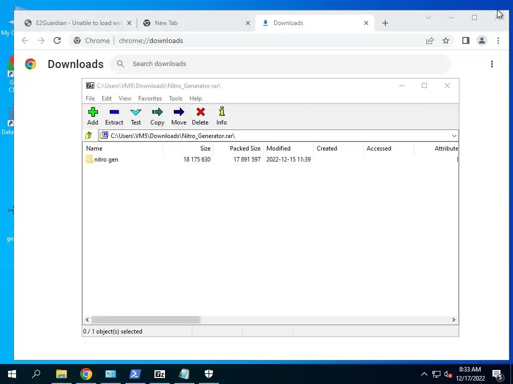Viewport: 513px width, 384px height.
Task: Open taskbar search magnifier
Action: (x=36, y=373)
